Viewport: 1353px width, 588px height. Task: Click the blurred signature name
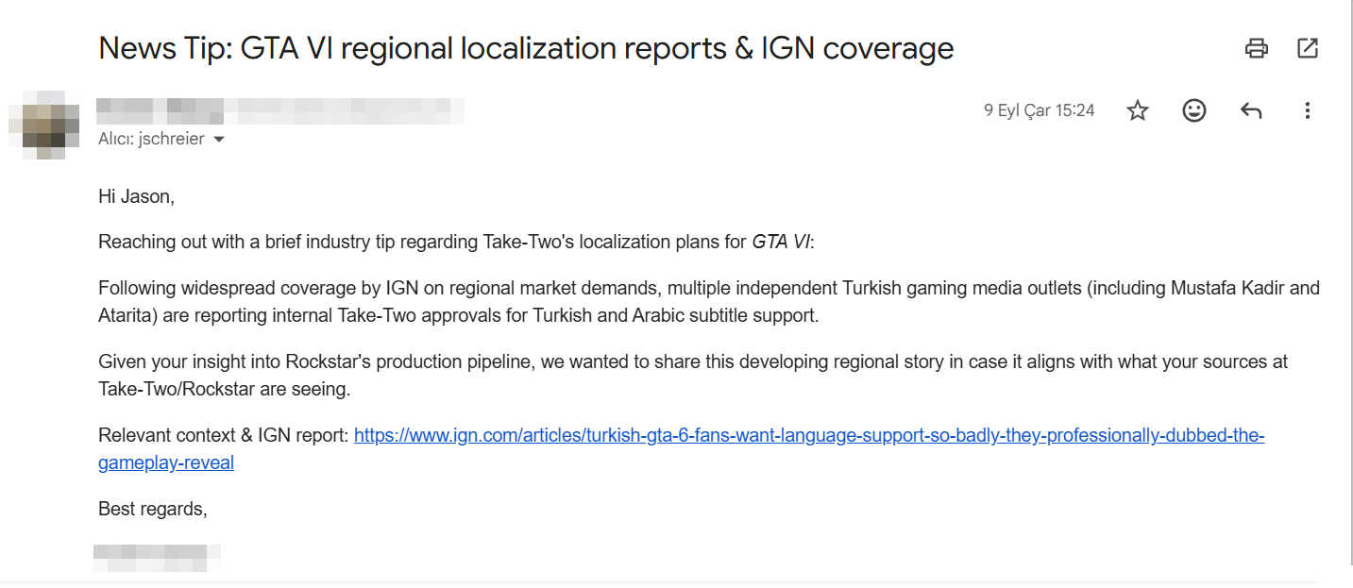[x=158, y=558]
